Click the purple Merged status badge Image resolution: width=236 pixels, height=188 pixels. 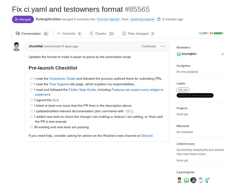pos(23,19)
